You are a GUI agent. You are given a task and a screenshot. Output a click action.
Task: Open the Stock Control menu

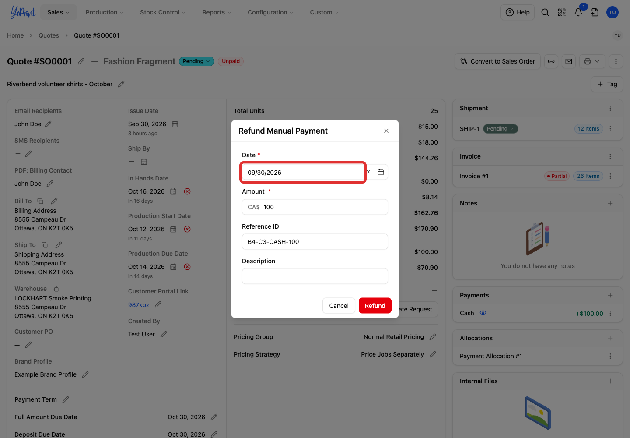click(x=163, y=12)
